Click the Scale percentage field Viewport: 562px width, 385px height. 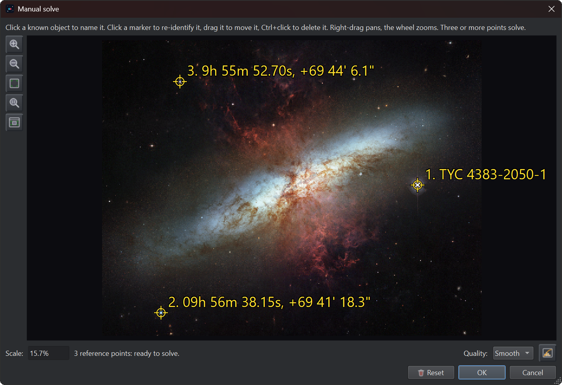click(x=48, y=353)
